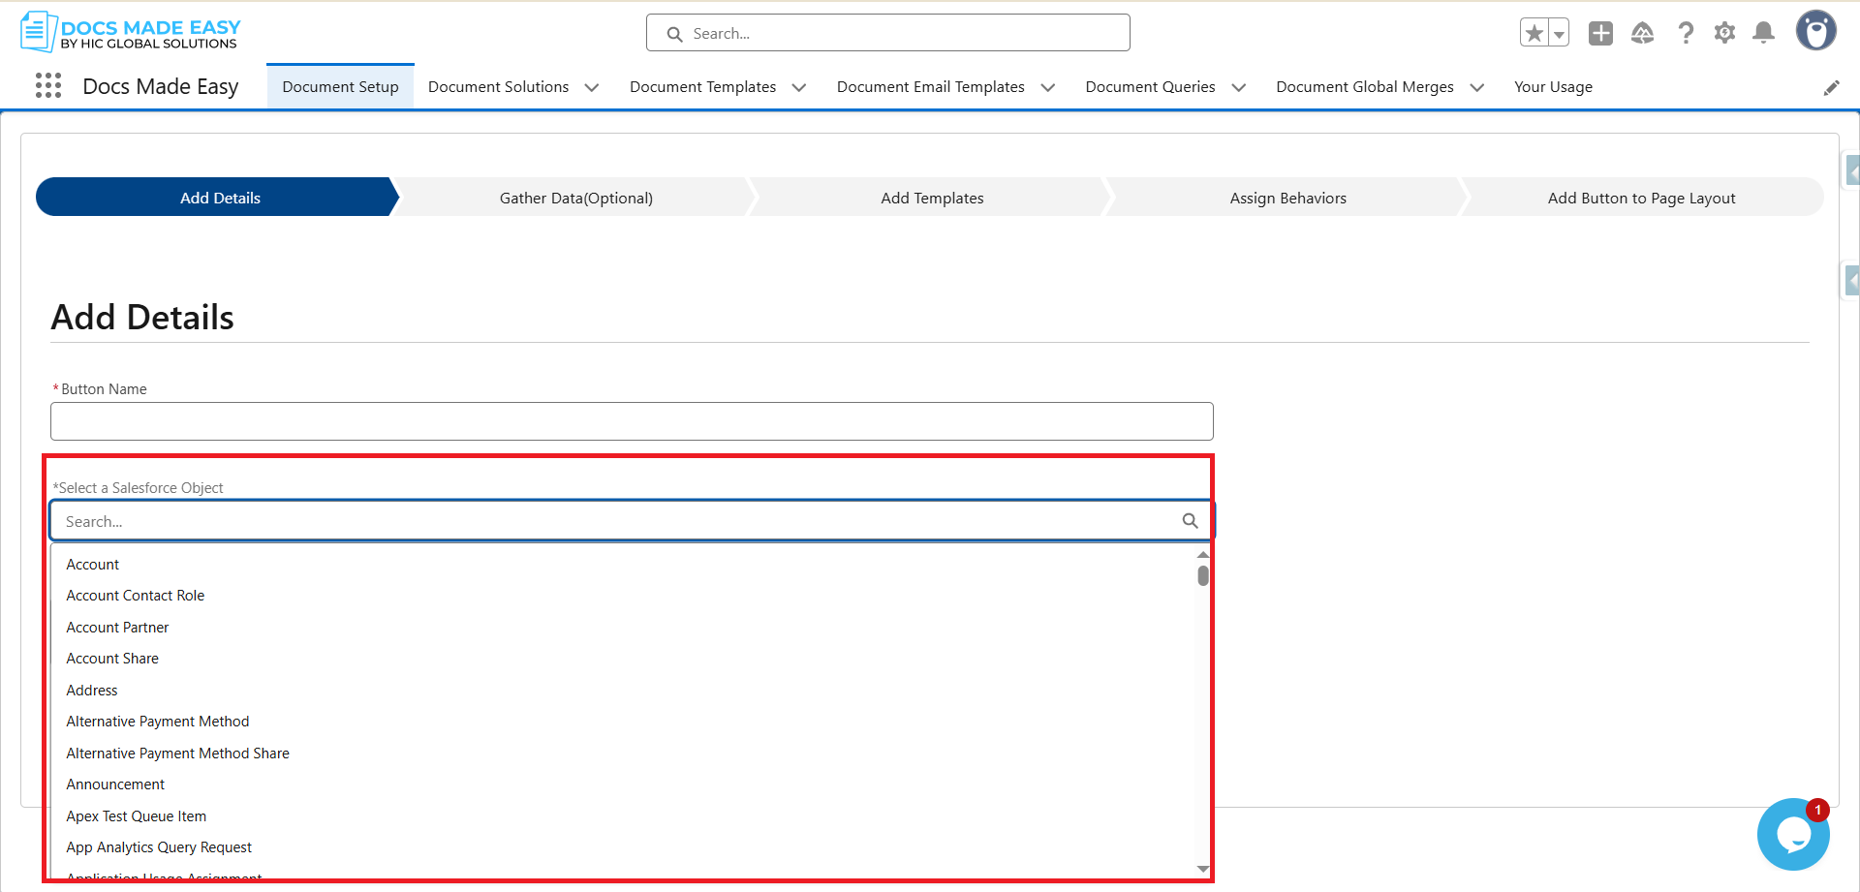Expand the Document Templates chevron

tap(799, 87)
